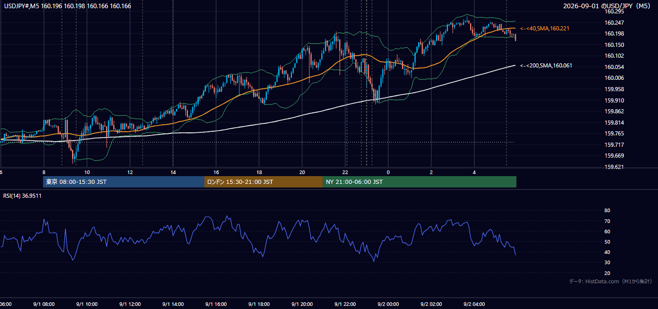Viewport: 658px width, 309px height.
Task: Click hour label 14 under price chart
Action: [173, 172]
